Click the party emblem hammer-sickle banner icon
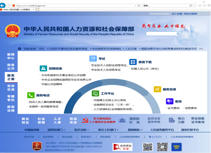 click(85, 120)
